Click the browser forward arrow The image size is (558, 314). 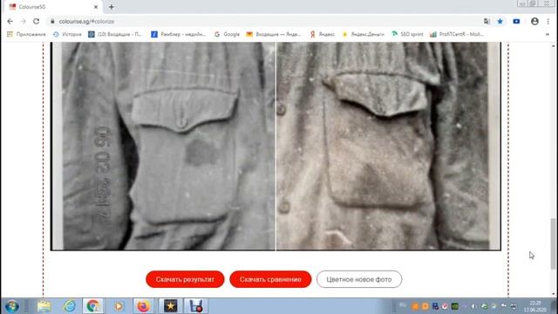click(24, 21)
